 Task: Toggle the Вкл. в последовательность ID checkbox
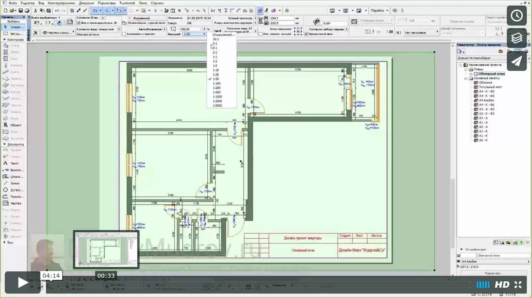coord(78,23)
